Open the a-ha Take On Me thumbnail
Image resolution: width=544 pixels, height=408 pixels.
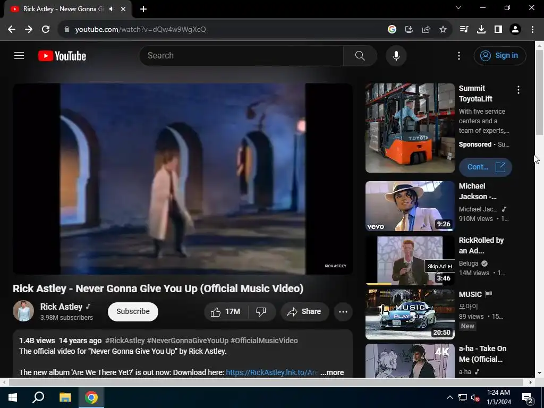(x=410, y=361)
